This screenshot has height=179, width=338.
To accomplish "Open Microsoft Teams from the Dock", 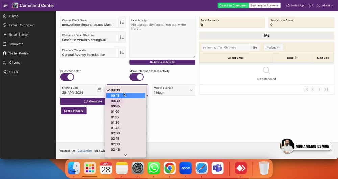I will coord(217,168).
